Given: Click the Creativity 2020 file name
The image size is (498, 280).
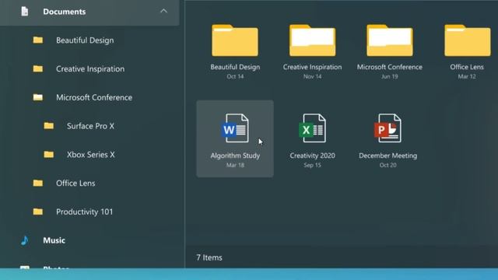Looking at the screenshot, I should pos(313,156).
